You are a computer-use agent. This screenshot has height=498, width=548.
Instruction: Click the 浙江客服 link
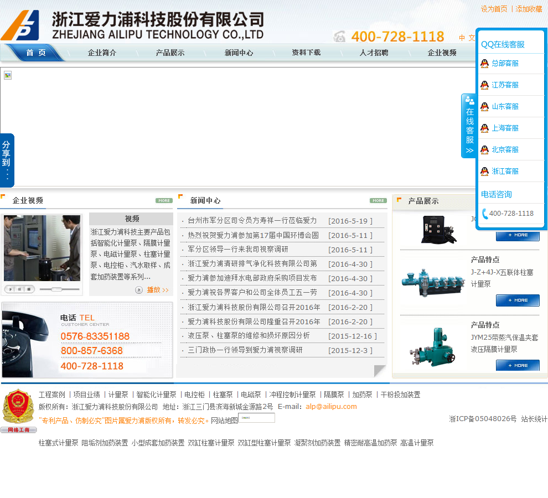[x=505, y=171]
